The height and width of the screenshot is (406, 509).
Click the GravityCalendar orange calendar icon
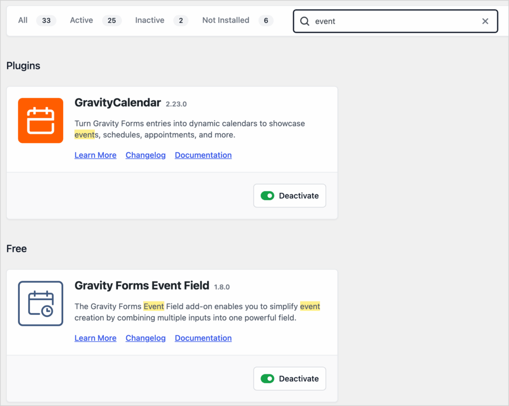pyautogui.click(x=41, y=120)
